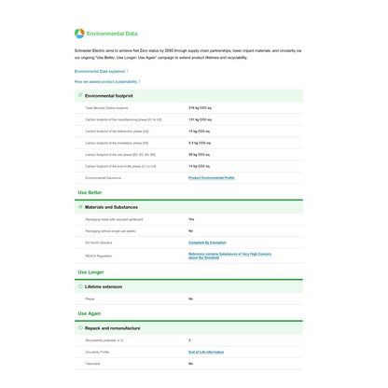The width and height of the screenshot is (388, 388).
Task: Click the 131 kg CO2 eq. value
Action: point(200,119)
